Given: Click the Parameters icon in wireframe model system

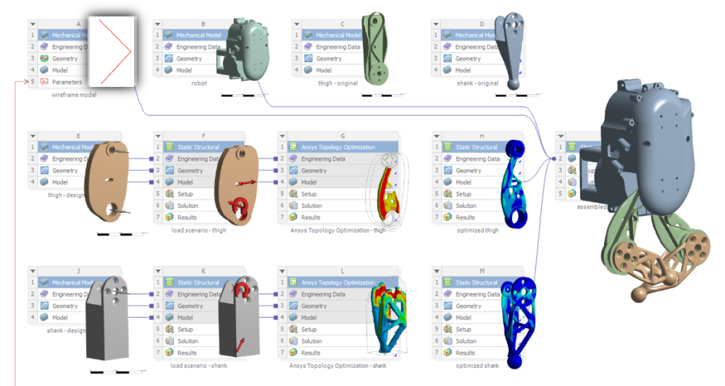Looking at the screenshot, I should click(44, 82).
